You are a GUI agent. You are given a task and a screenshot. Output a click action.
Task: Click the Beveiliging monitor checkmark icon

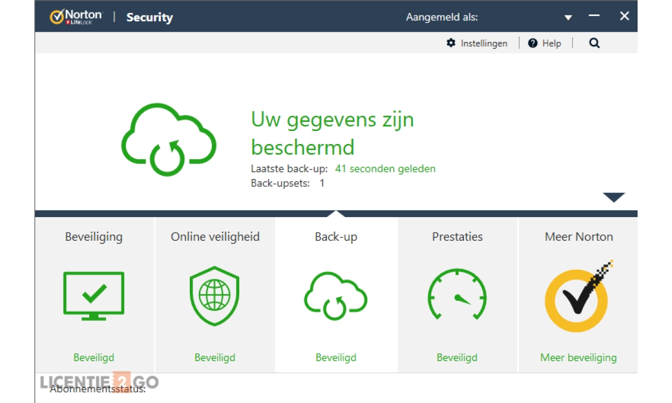pyautogui.click(x=94, y=296)
